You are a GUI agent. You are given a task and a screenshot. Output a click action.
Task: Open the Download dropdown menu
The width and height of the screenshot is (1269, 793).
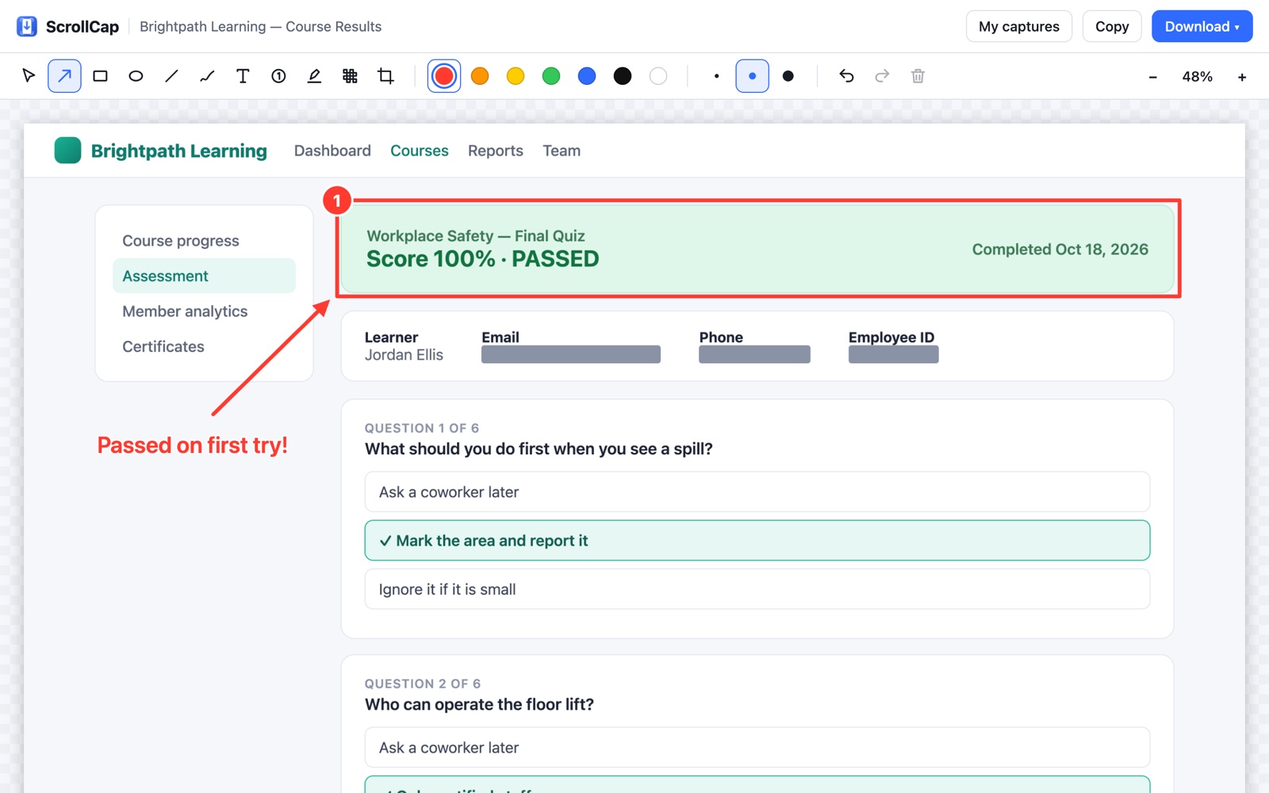pyautogui.click(x=1202, y=26)
